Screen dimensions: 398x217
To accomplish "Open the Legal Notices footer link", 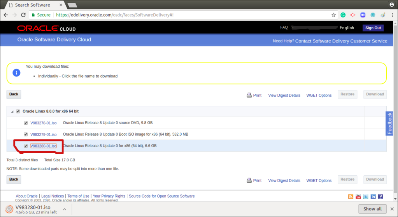I will coord(53,196).
